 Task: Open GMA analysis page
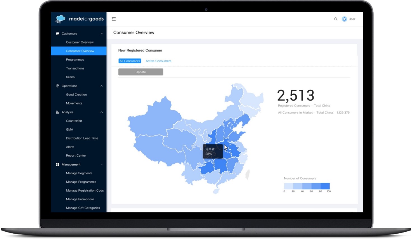[69, 129]
